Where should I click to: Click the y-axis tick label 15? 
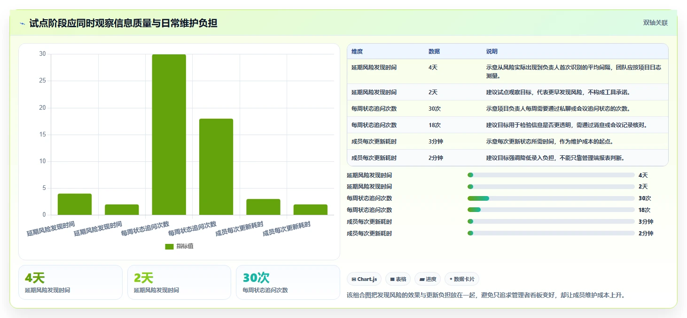(x=43, y=135)
